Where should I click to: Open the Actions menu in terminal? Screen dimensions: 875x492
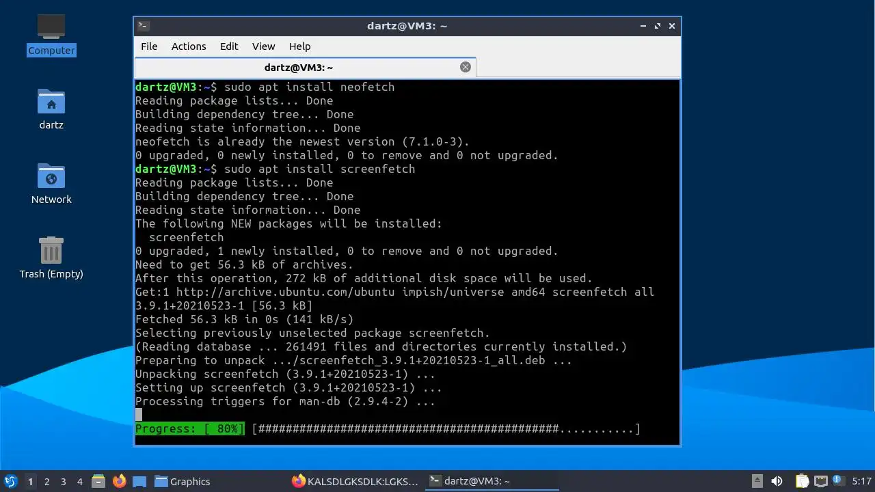click(189, 46)
